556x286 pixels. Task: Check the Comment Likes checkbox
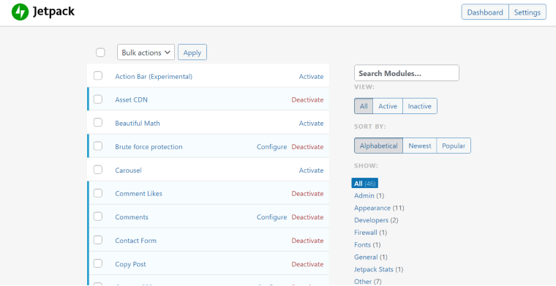(98, 193)
